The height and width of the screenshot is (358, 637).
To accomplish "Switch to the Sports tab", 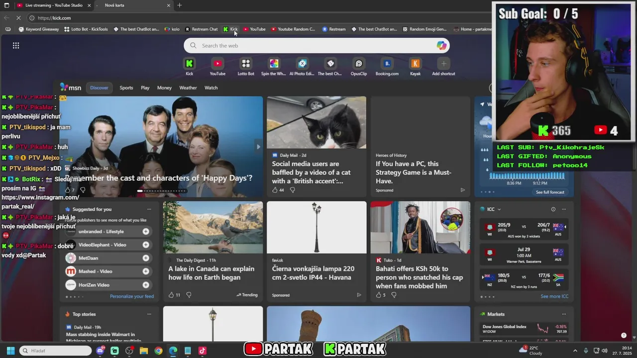I will (126, 88).
